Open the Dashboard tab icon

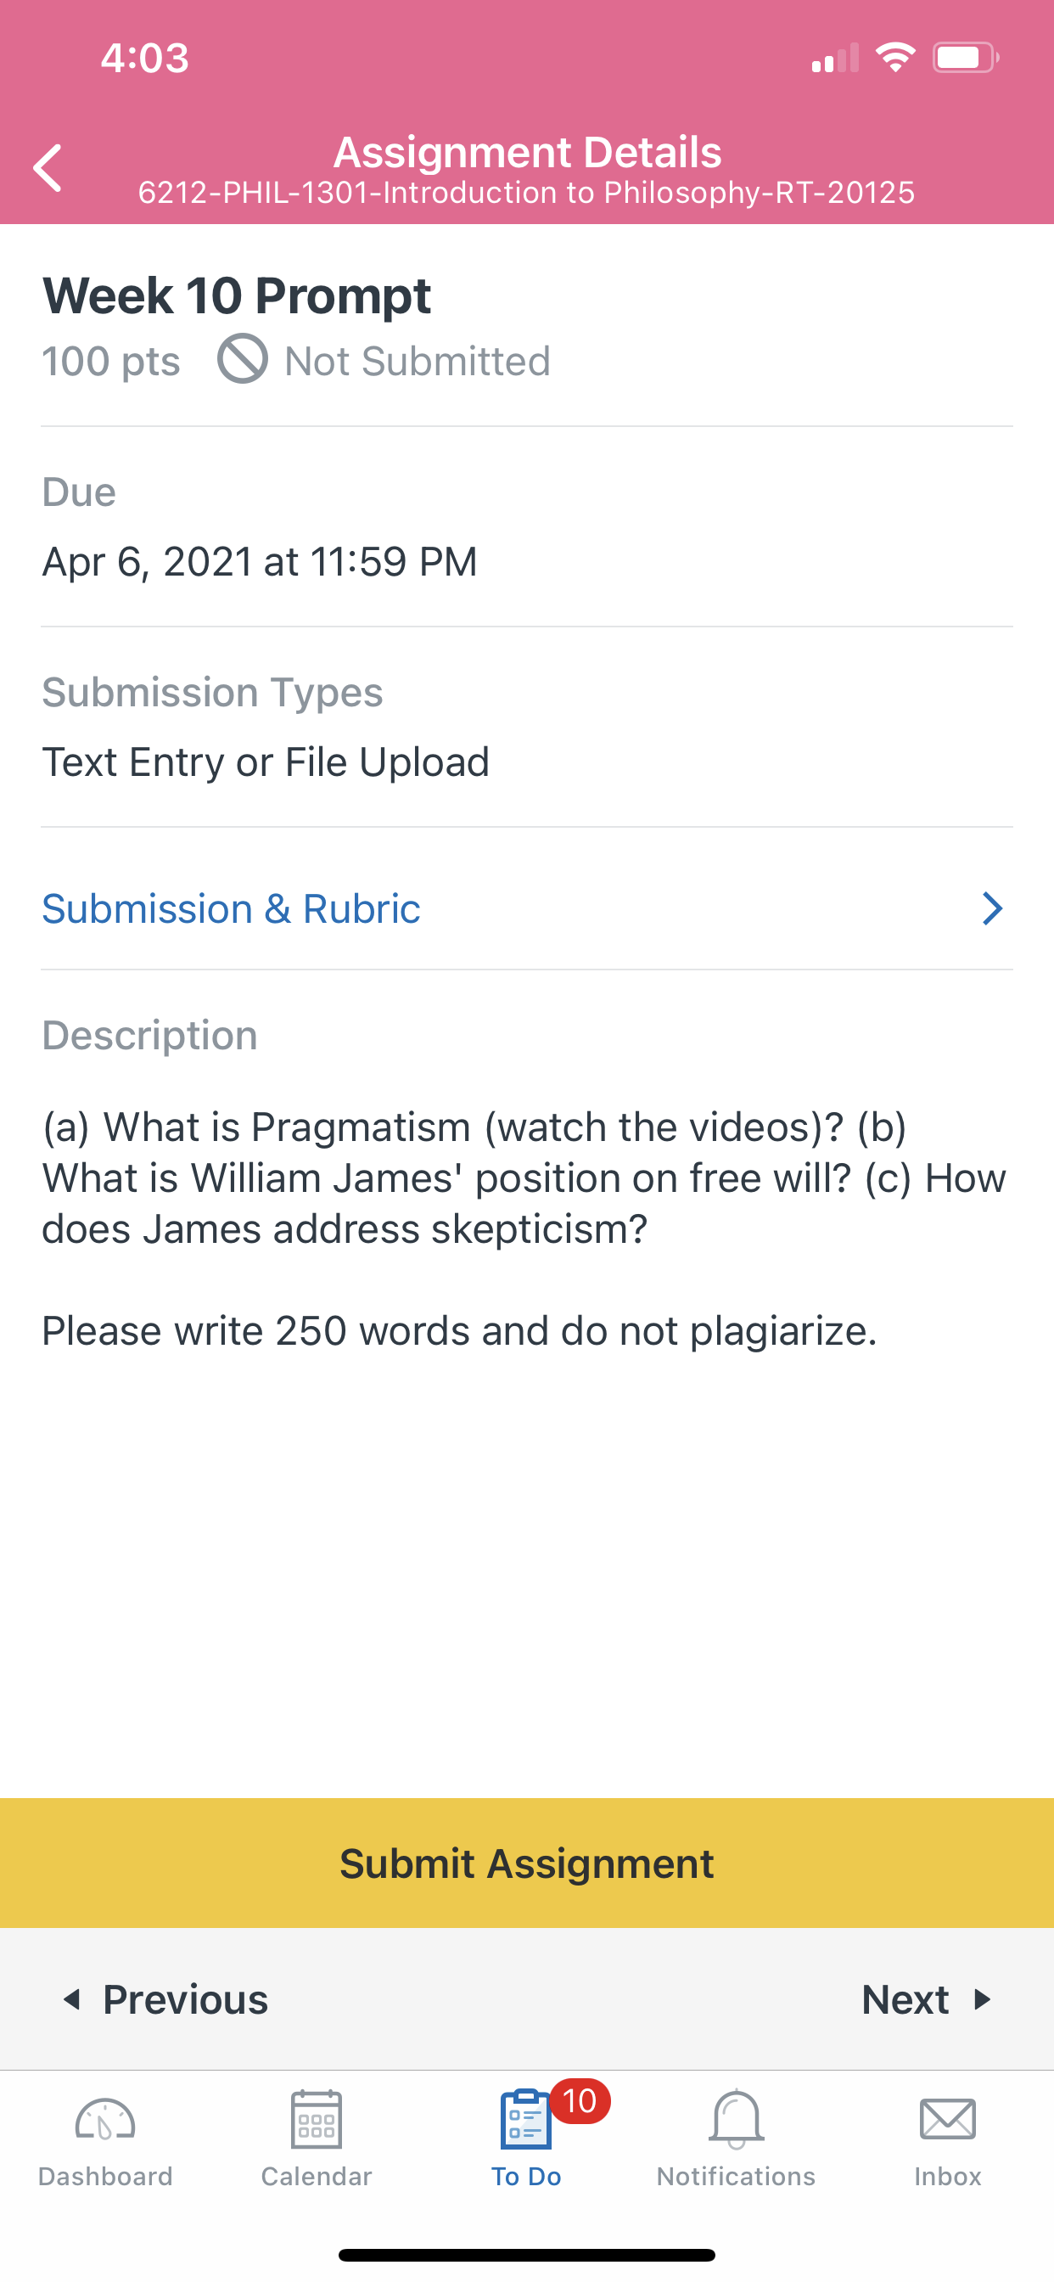(x=105, y=2121)
